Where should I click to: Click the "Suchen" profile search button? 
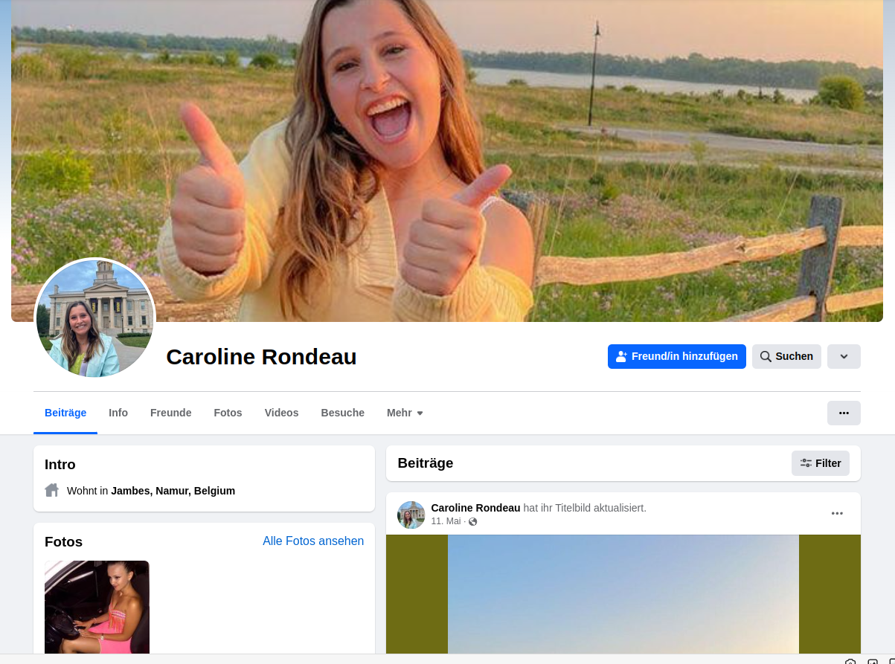786,356
